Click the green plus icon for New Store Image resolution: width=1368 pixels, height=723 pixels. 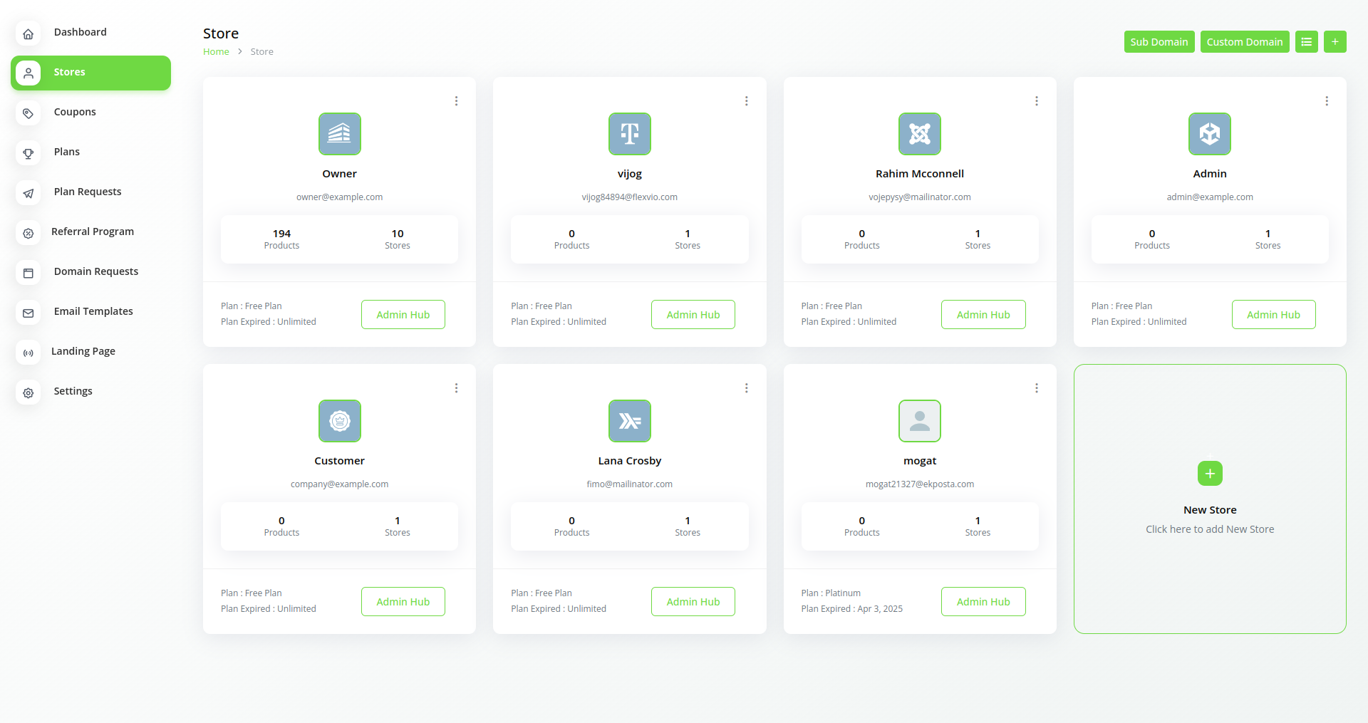pyautogui.click(x=1209, y=474)
